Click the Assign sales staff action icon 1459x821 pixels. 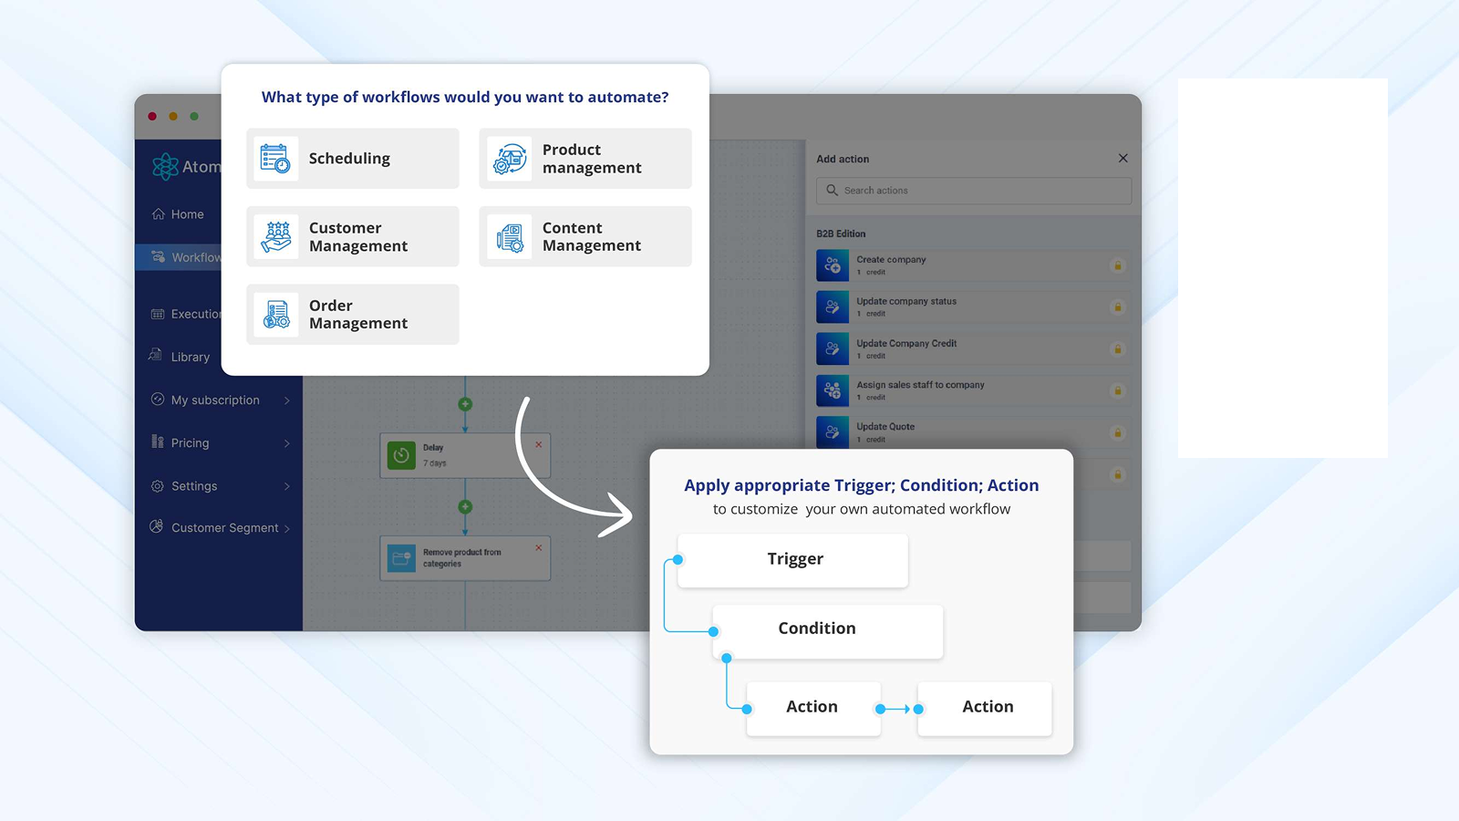[833, 390]
